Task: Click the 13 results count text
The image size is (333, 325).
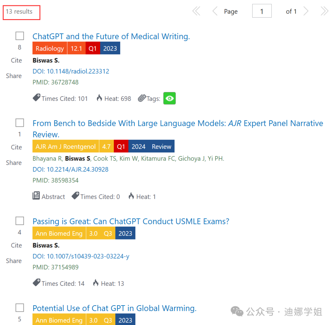Action: [19, 11]
